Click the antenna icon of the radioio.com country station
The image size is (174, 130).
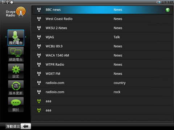(39, 83)
